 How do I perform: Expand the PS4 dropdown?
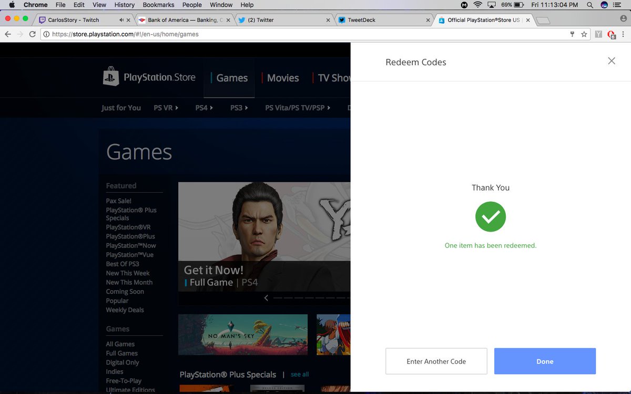[204, 108]
